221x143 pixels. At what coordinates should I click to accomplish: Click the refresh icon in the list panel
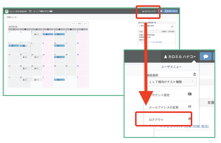[172, 27]
